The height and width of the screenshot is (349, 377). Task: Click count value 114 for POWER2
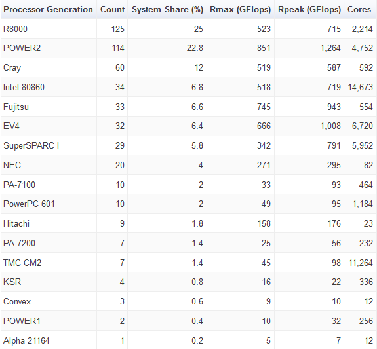click(x=118, y=48)
